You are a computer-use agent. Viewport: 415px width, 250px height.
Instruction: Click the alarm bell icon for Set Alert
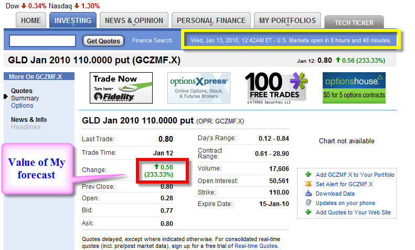click(x=308, y=184)
